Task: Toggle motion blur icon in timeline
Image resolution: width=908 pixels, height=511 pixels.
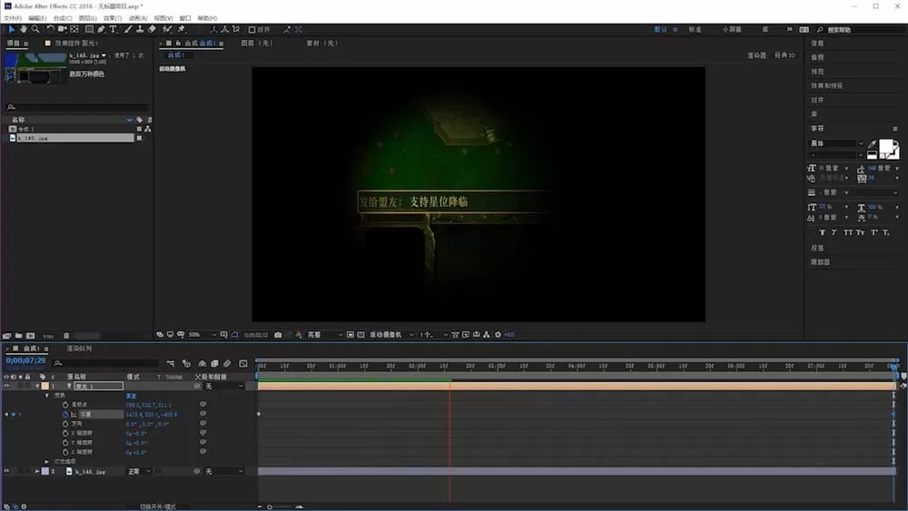Action: click(x=228, y=363)
